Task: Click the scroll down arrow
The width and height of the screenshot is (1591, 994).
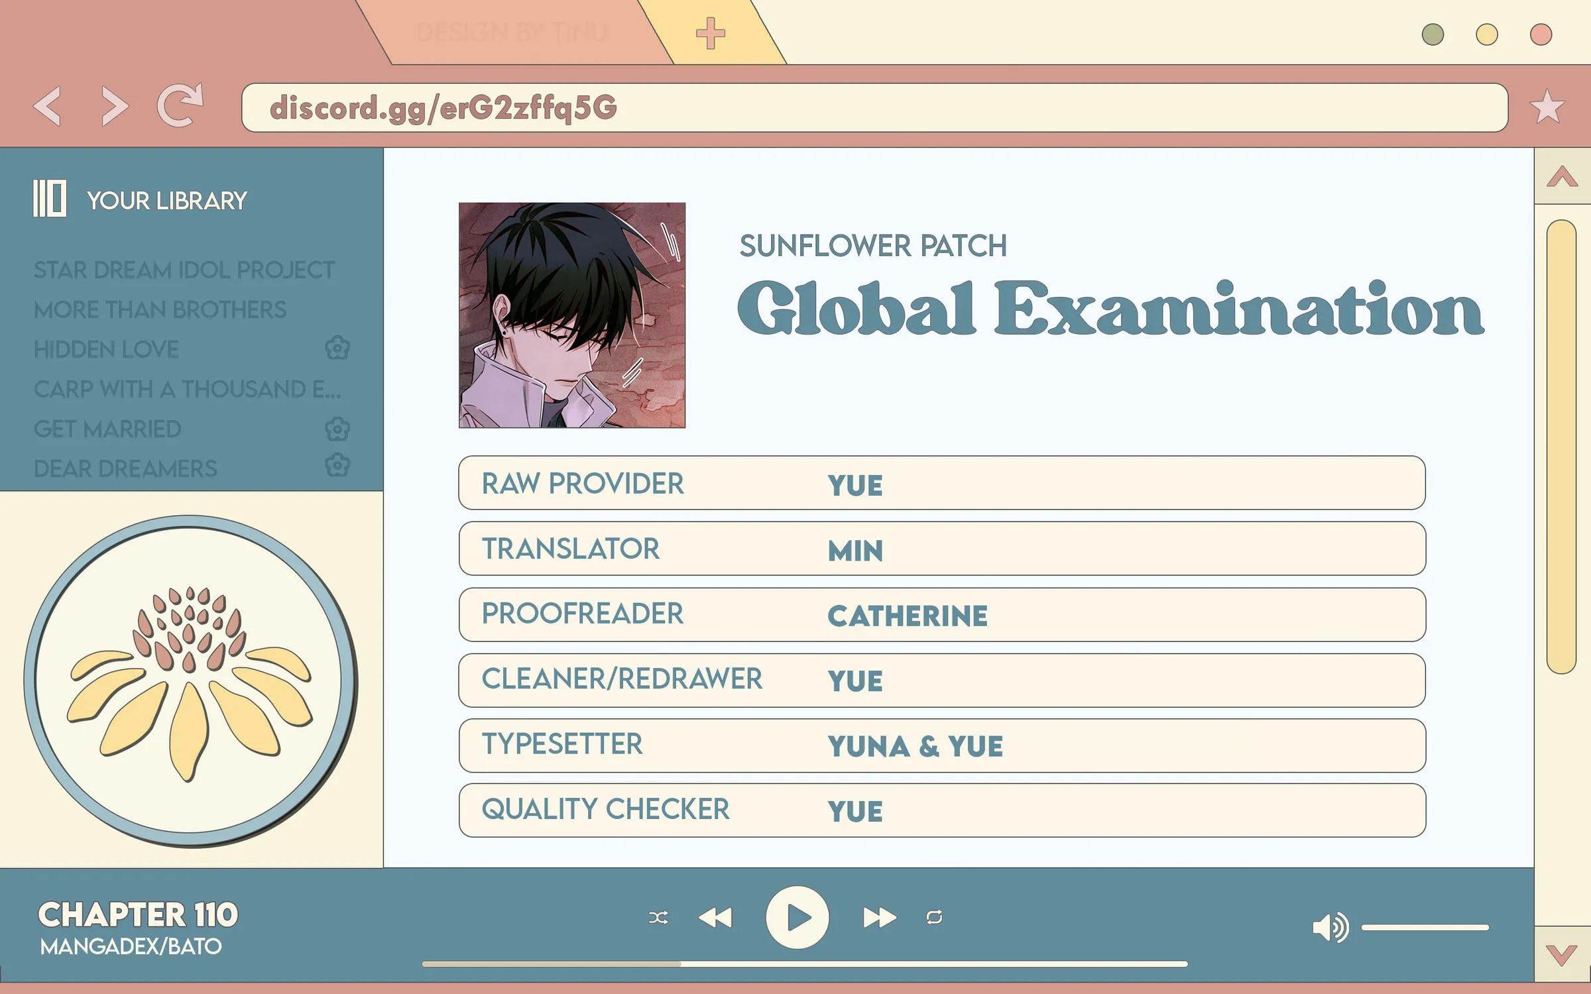Action: coord(1562,954)
